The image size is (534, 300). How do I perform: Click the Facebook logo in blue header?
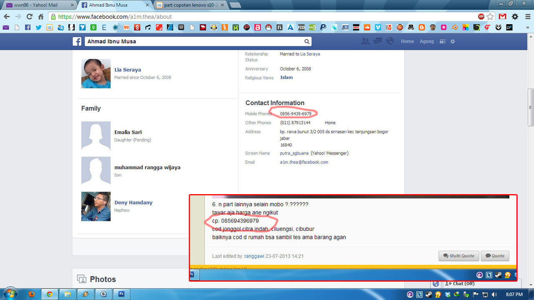(x=77, y=42)
